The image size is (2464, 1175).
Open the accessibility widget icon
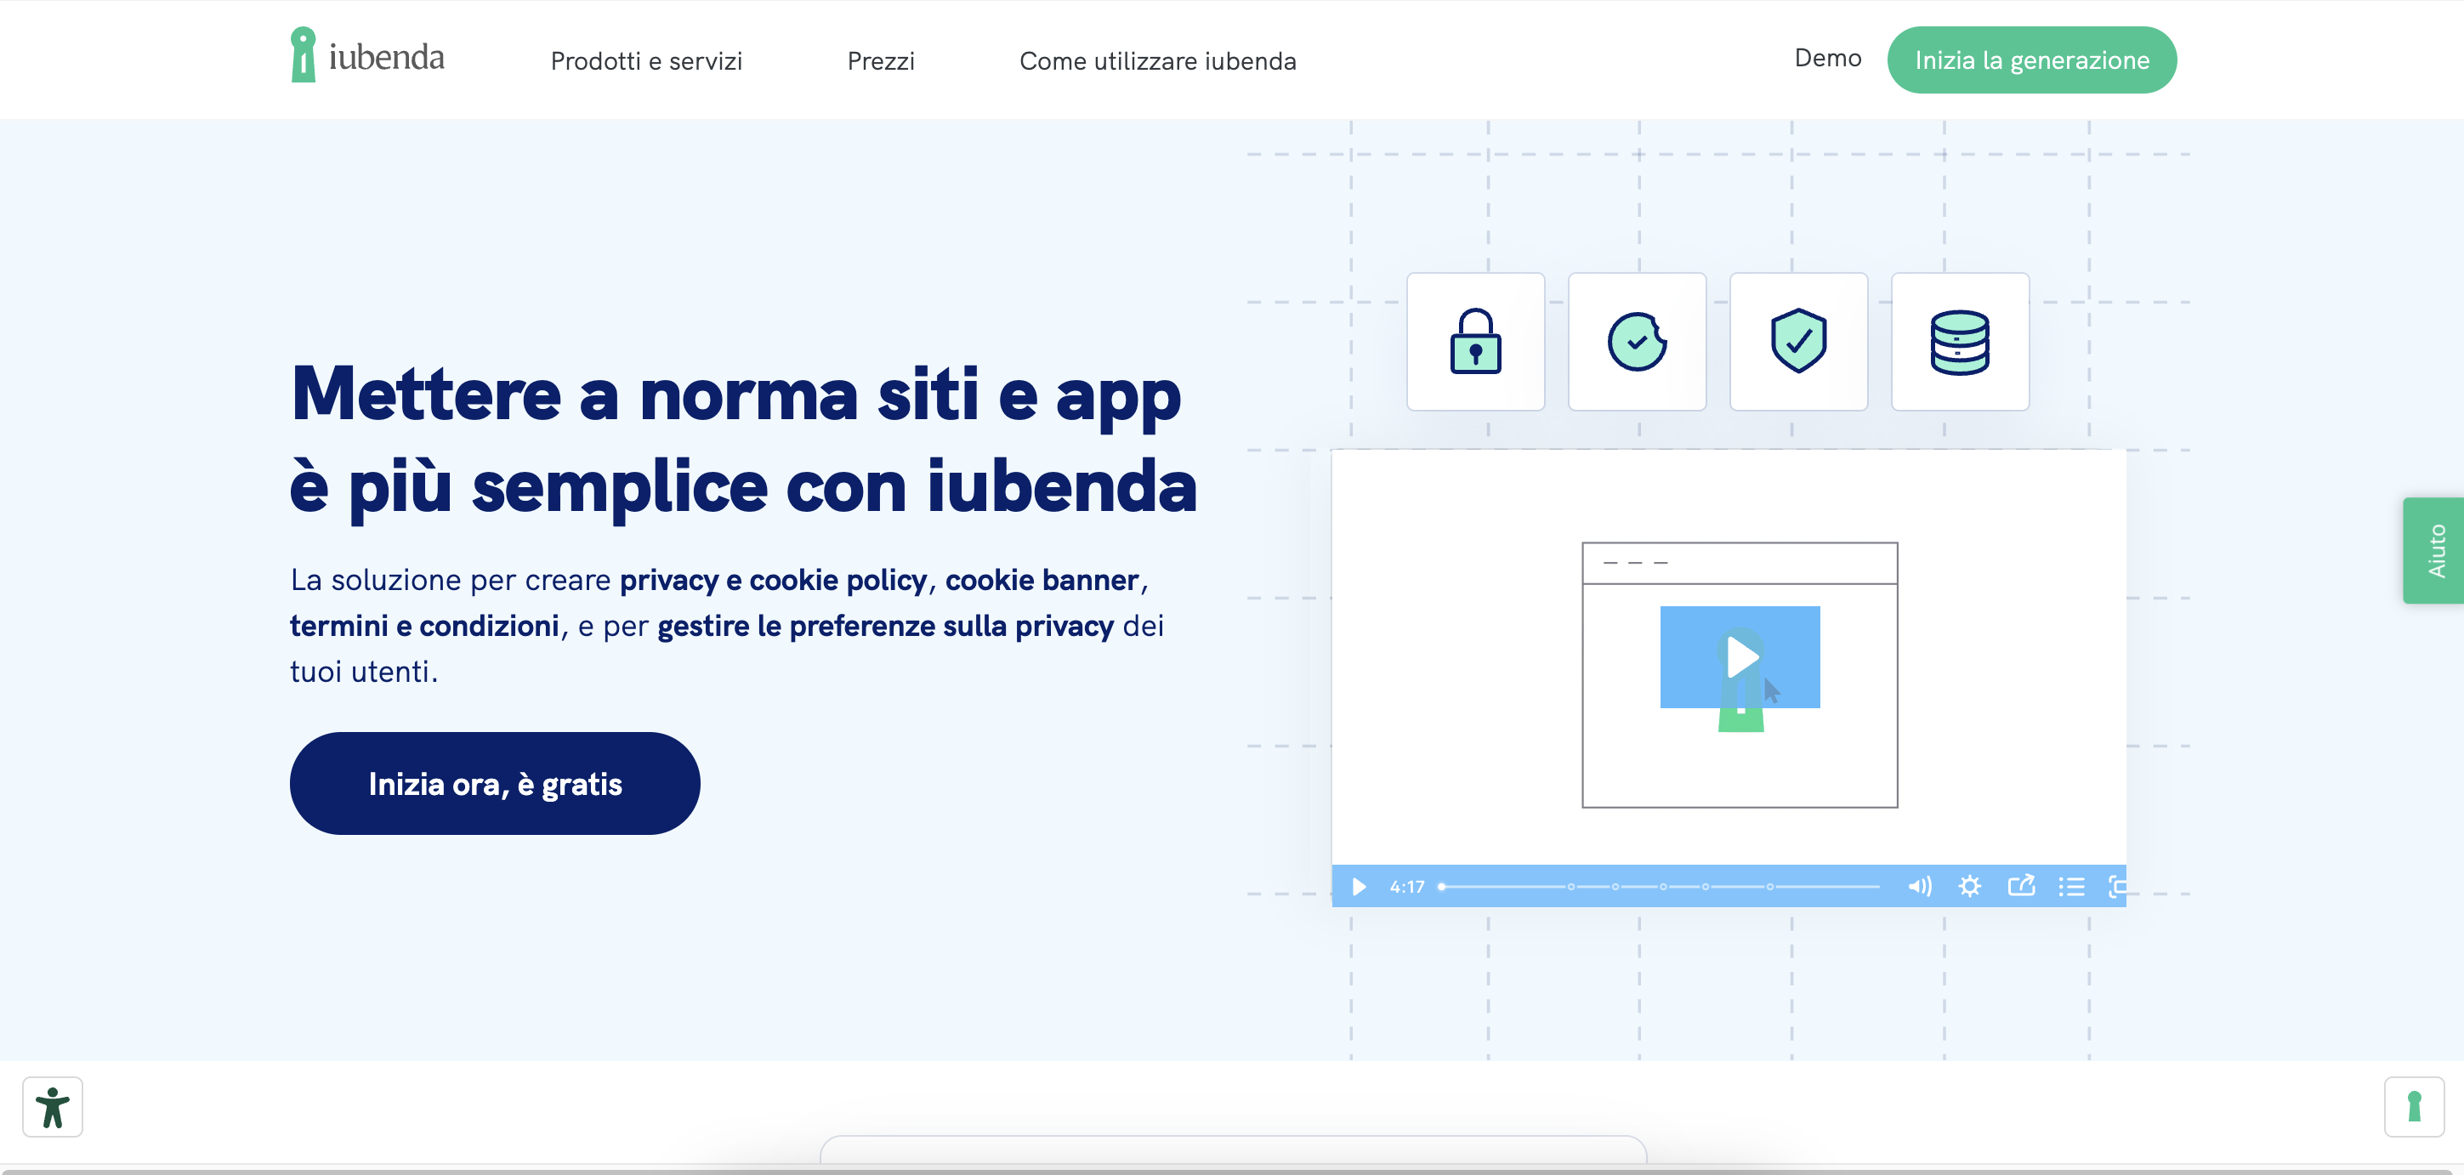click(53, 1107)
